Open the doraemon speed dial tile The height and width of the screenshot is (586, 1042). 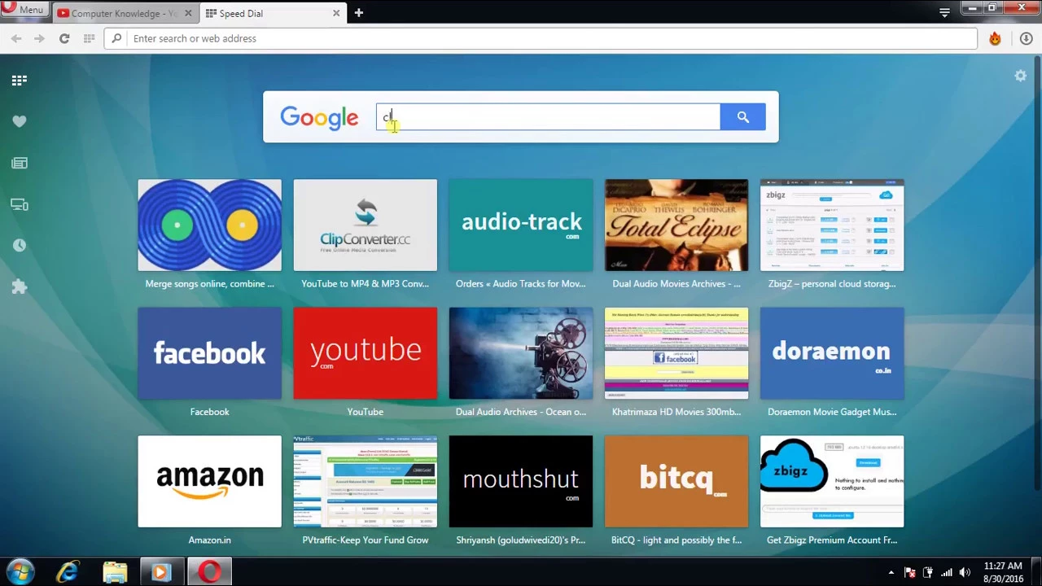(x=832, y=353)
